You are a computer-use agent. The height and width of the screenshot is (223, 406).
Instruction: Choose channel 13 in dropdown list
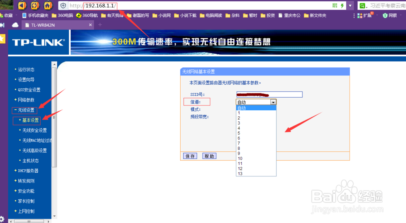pos(256,174)
